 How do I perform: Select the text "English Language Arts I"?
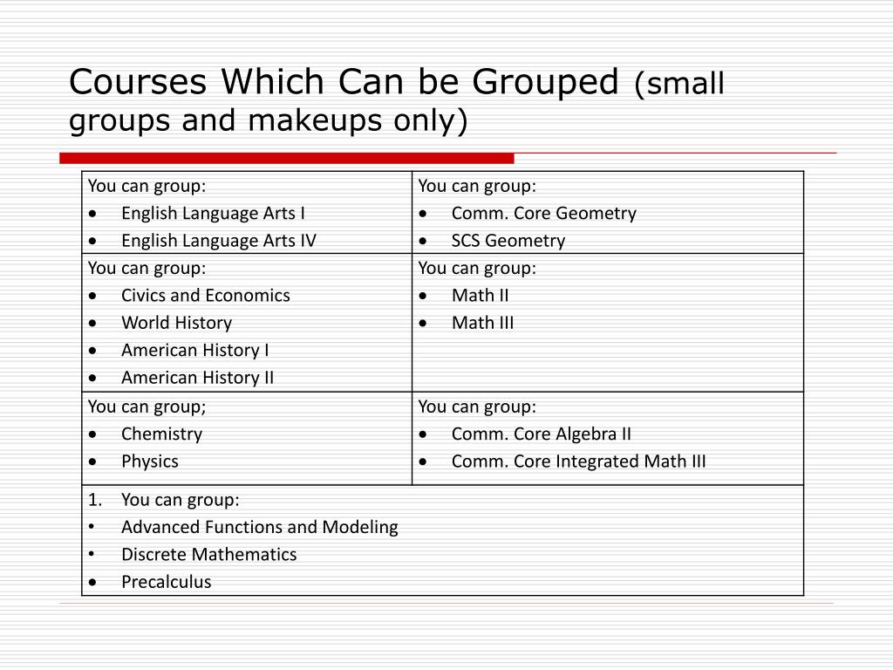pyautogui.click(x=213, y=214)
